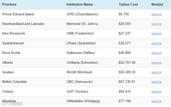This screenshot has width=171, height=107.
Task: Click the Institution Name column header
Action: pyautogui.click(x=80, y=4)
